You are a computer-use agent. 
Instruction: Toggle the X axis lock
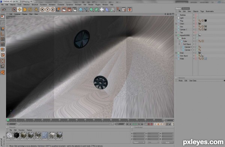click(42, 10)
